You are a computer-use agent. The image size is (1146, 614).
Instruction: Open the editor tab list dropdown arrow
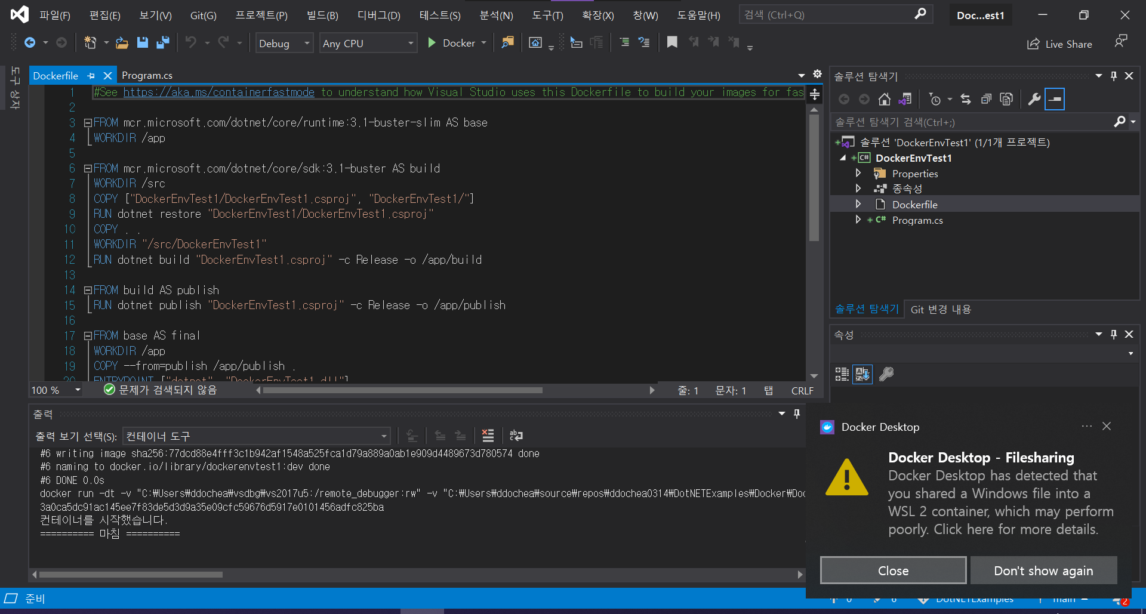pos(801,75)
